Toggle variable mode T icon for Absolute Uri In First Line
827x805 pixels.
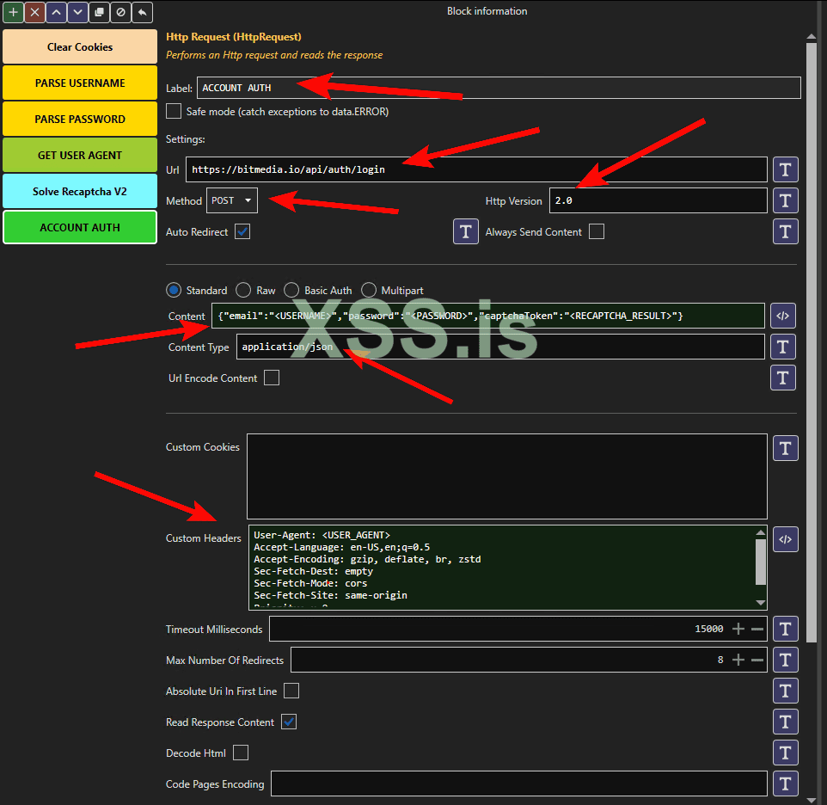click(786, 691)
